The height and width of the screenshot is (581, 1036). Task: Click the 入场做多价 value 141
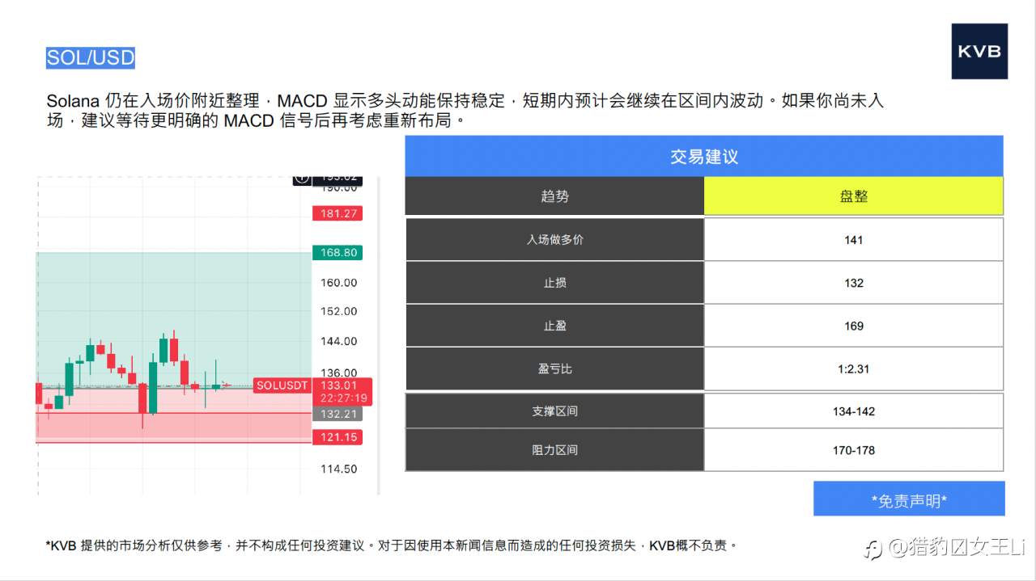click(853, 239)
